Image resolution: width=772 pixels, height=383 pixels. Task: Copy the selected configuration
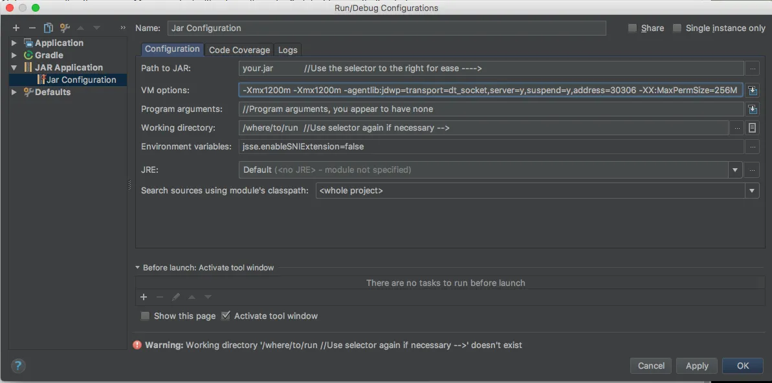(x=48, y=28)
